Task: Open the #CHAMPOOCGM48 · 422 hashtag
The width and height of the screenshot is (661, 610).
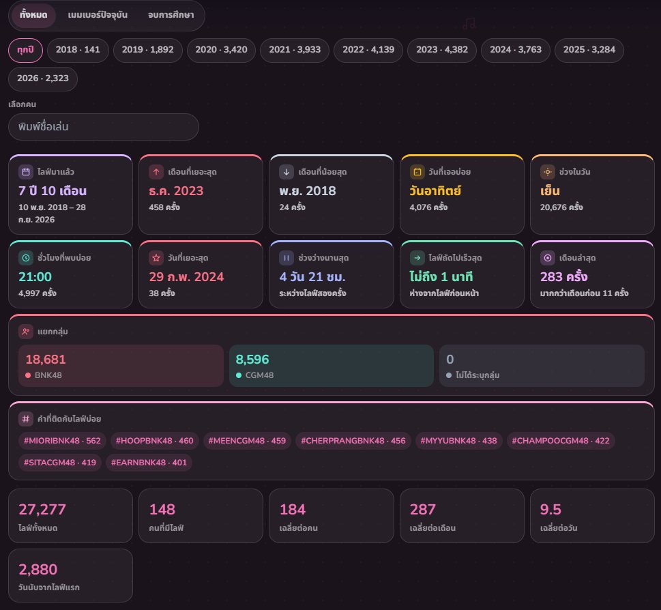Action: [561, 441]
